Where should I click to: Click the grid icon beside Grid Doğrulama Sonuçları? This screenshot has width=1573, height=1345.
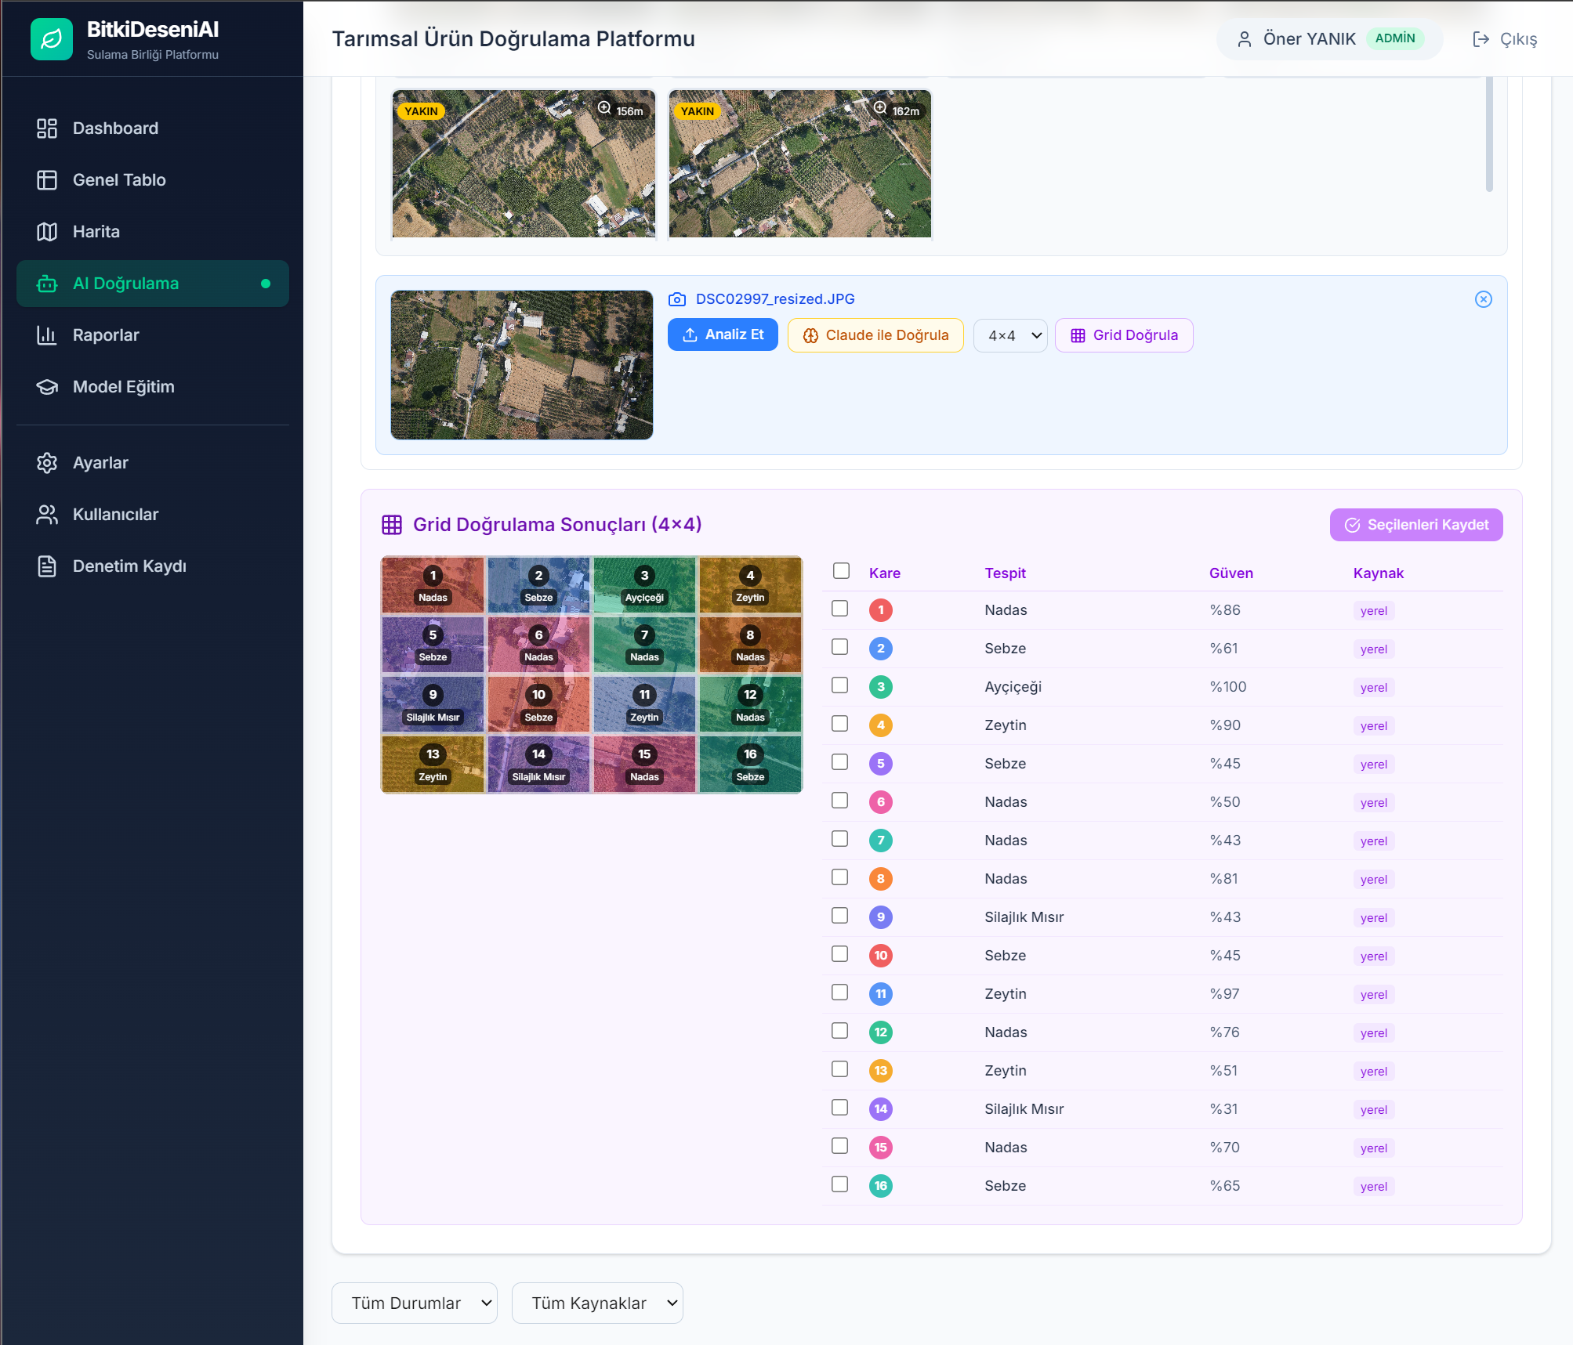click(x=392, y=525)
